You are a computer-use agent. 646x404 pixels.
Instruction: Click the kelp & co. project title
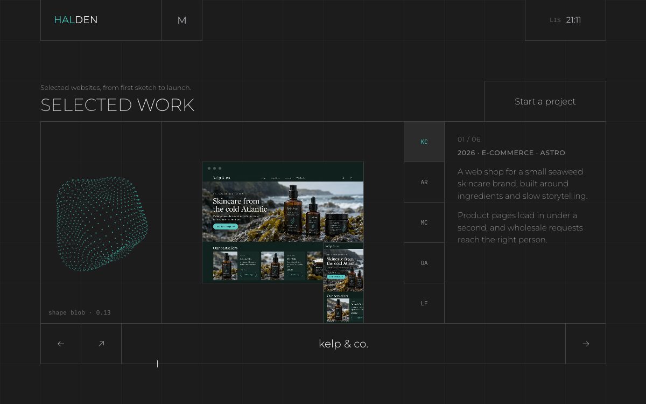[x=343, y=344]
